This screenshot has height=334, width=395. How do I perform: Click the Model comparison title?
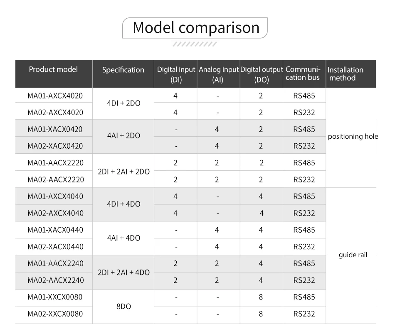196,28
